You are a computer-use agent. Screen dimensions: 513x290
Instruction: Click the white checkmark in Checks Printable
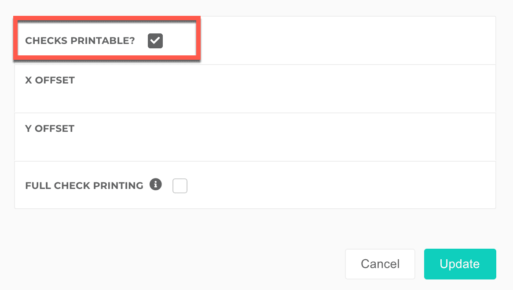coord(155,41)
